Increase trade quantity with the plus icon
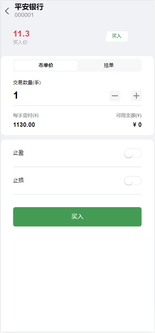 coord(136,96)
